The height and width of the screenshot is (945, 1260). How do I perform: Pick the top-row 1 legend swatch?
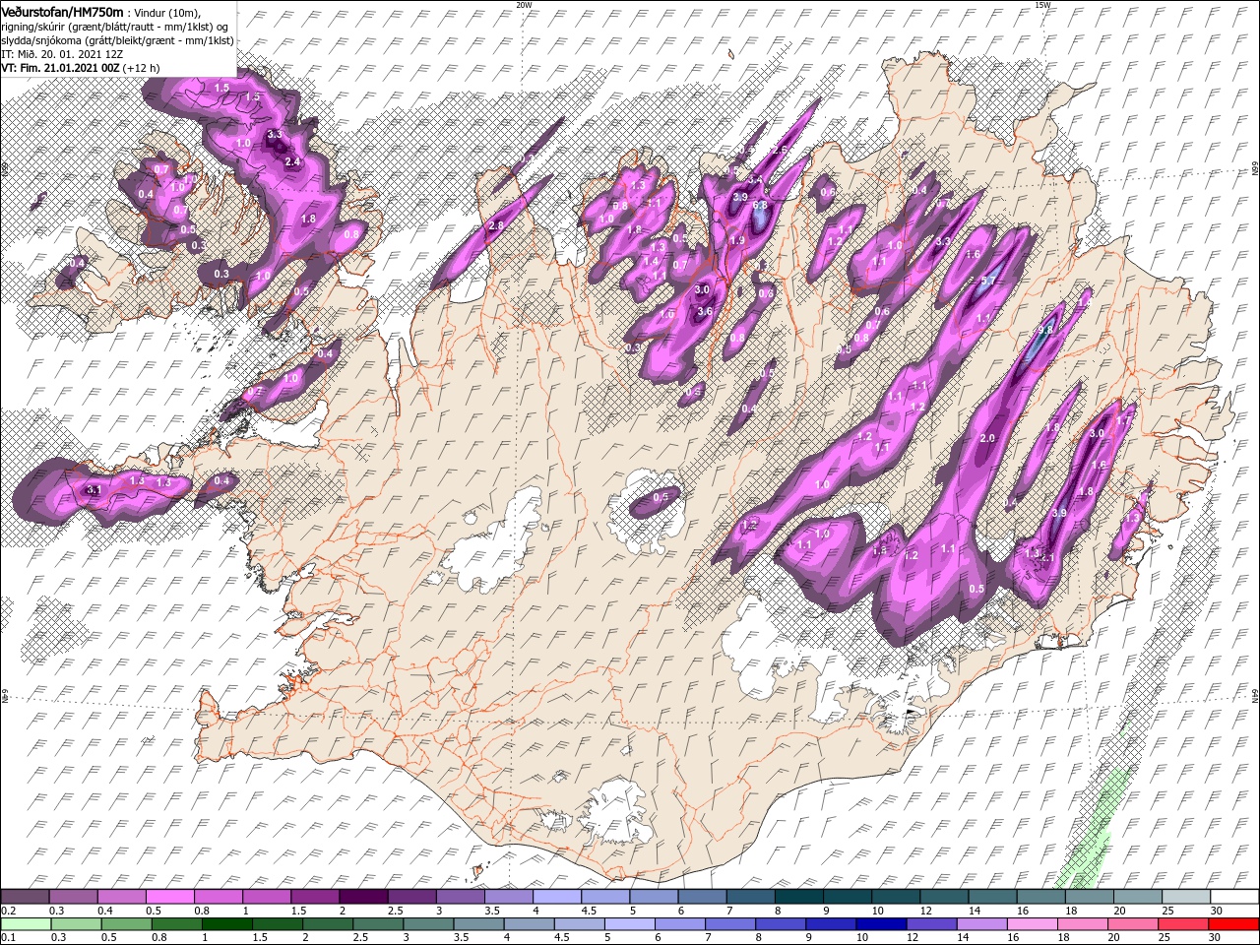266,897
